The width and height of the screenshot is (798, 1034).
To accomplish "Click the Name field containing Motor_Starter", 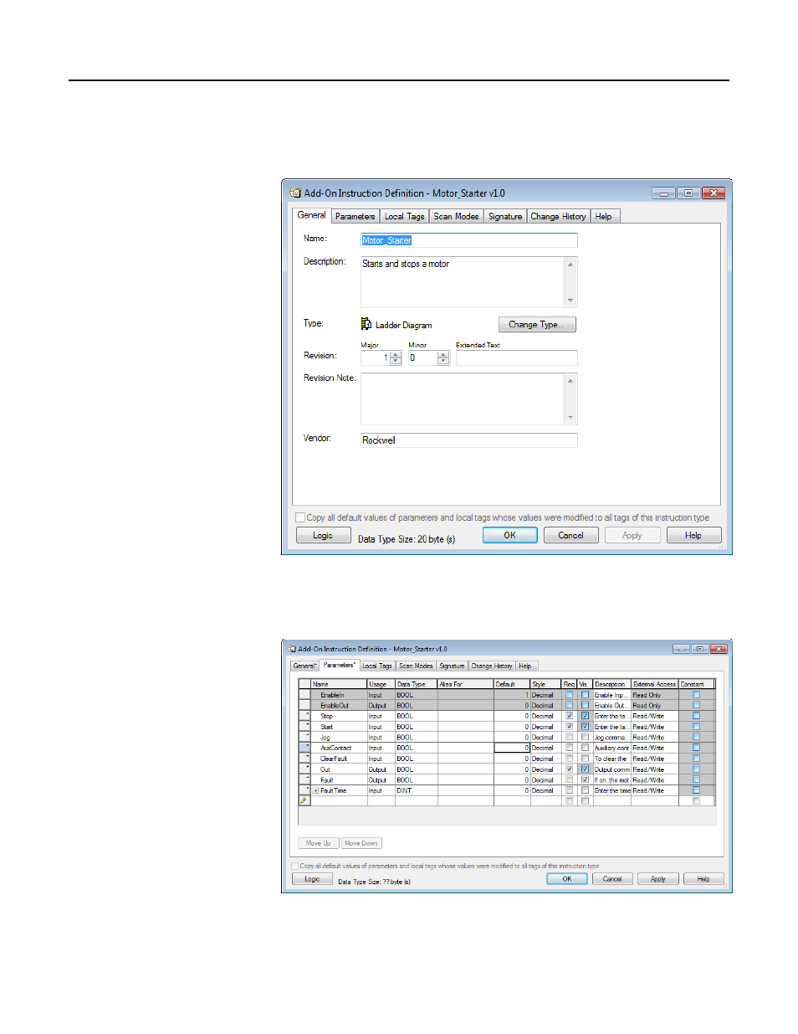I will (x=468, y=240).
